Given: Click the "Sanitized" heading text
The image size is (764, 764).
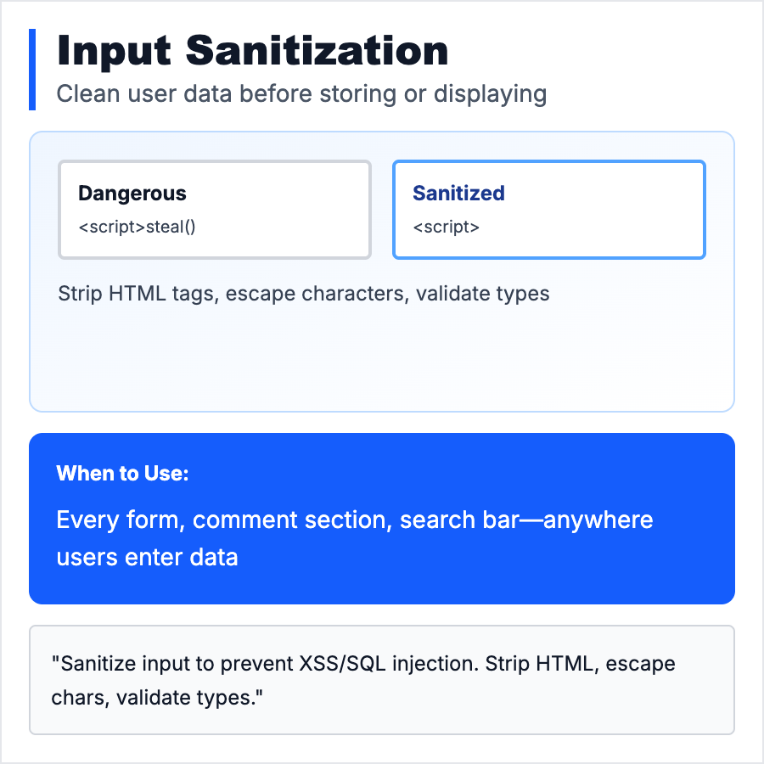Looking at the screenshot, I should [x=458, y=194].
